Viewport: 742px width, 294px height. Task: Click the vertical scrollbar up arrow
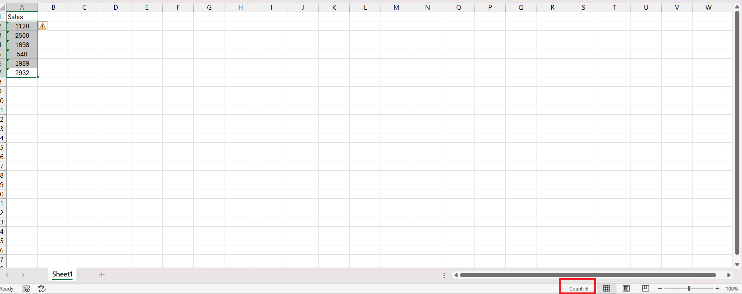[737, 7]
